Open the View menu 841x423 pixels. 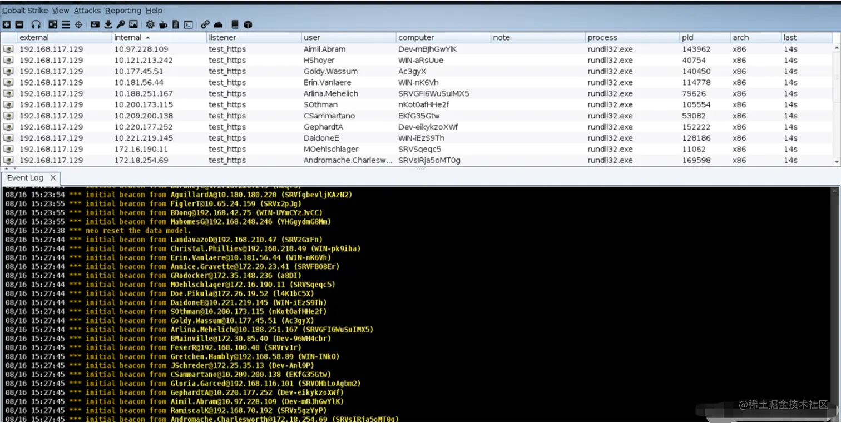pyautogui.click(x=61, y=10)
